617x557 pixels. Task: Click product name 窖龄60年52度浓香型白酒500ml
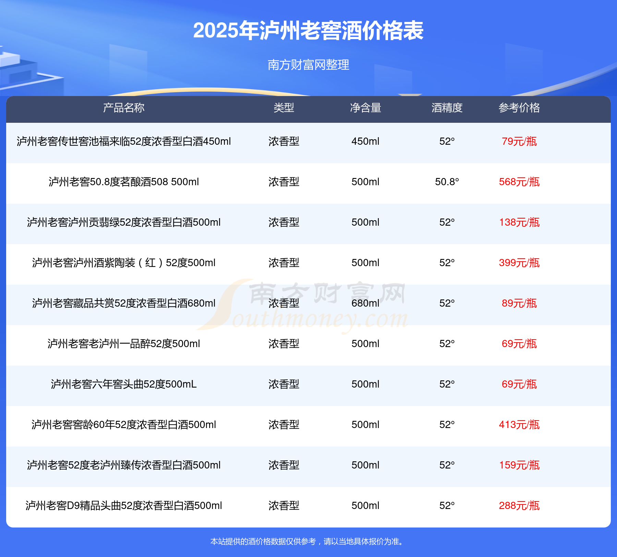tap(144, 425)
